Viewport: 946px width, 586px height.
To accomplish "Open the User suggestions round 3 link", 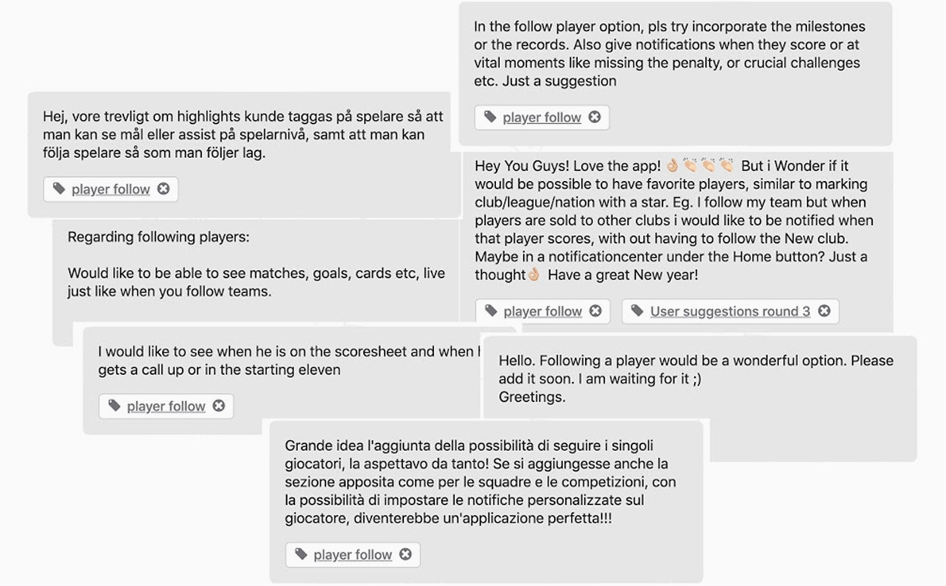I will coord(730,311).
